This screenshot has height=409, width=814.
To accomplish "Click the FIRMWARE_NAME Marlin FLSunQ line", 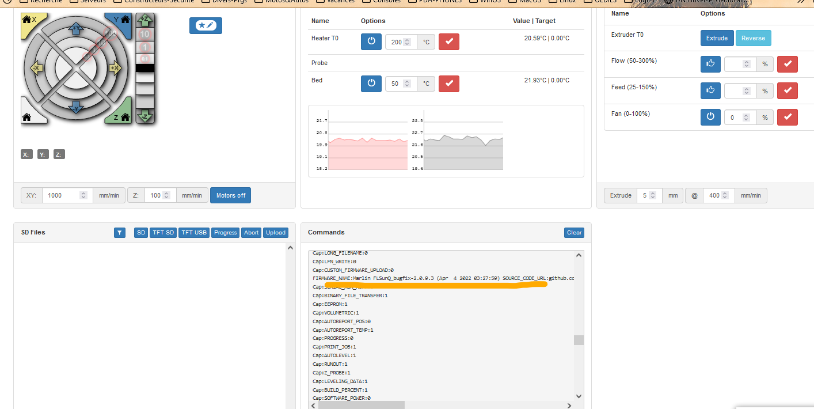I will point(443,278).
